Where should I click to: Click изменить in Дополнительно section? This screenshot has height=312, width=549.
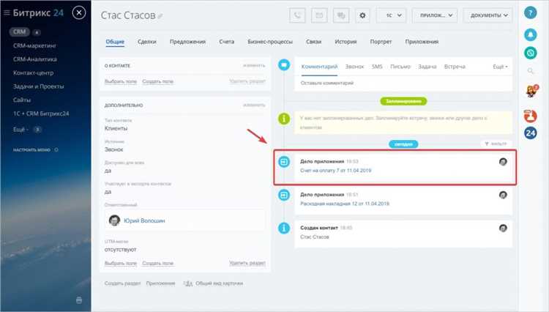pos(254,105)
